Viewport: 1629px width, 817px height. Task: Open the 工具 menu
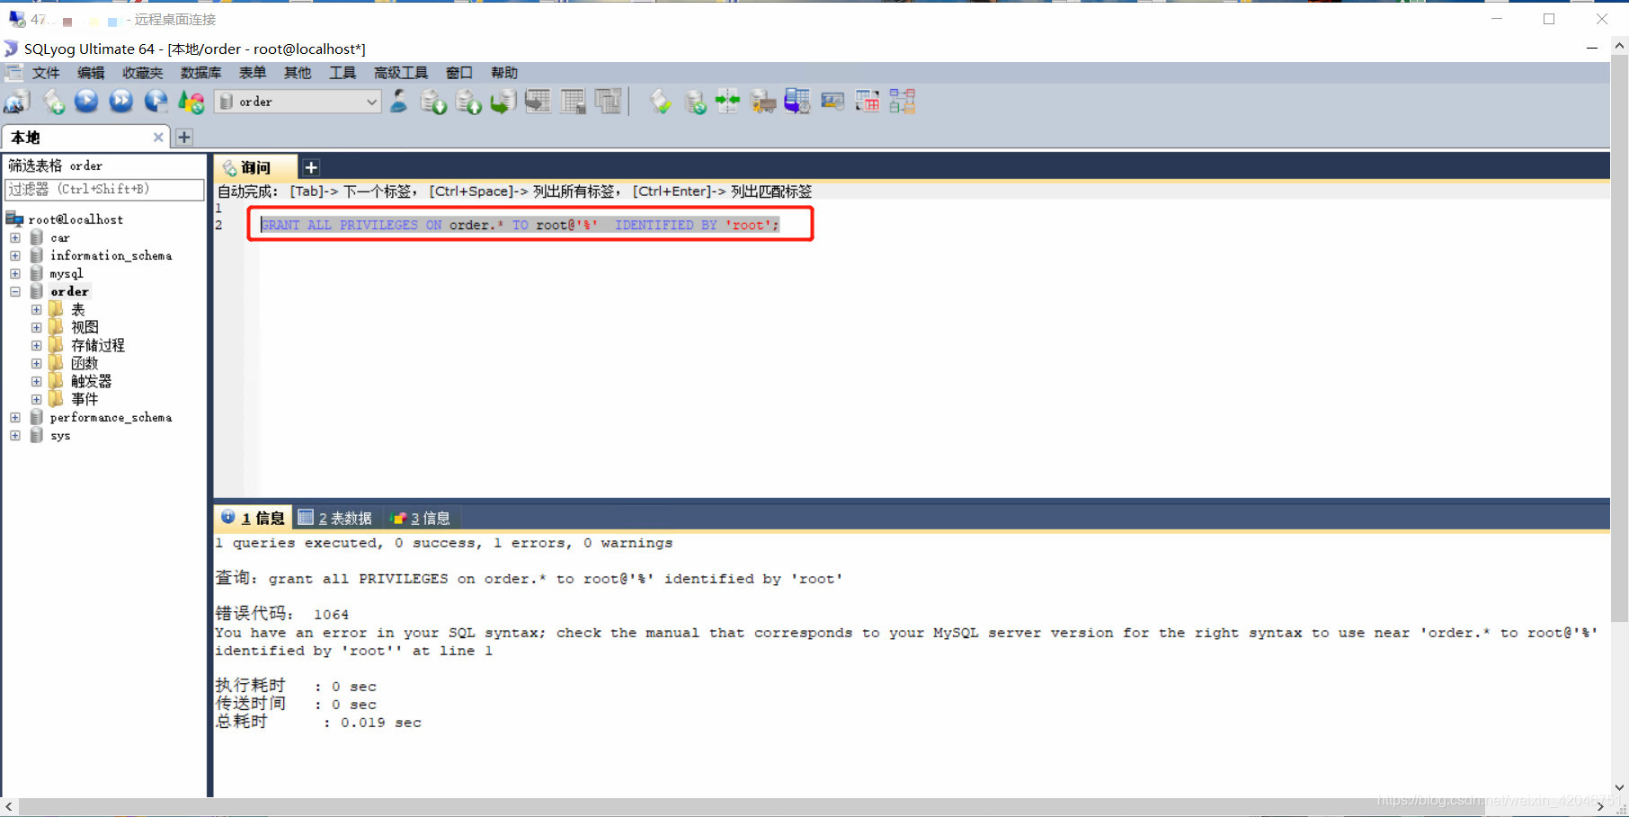point(343,73)
